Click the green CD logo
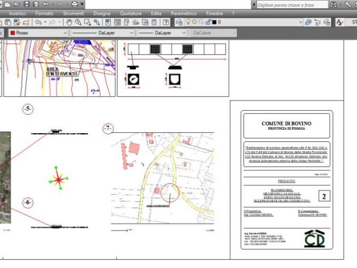 pyautogui.click(x=315, y=239)
